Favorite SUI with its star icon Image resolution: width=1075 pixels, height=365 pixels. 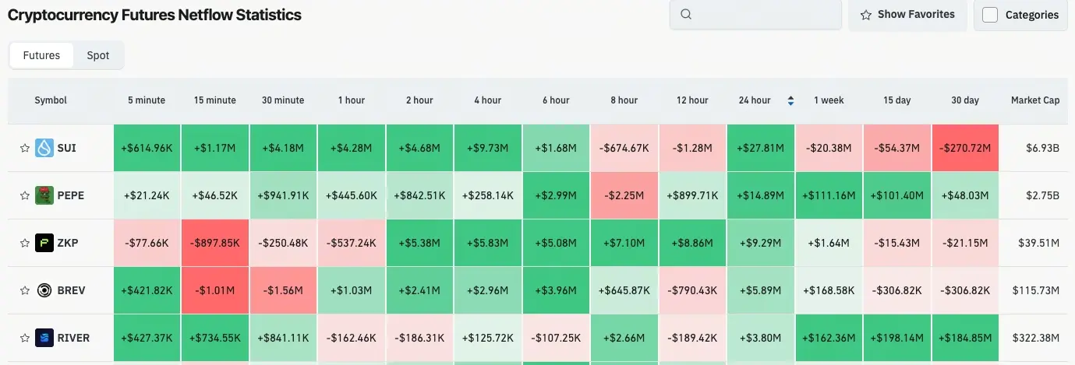[25, 148]
